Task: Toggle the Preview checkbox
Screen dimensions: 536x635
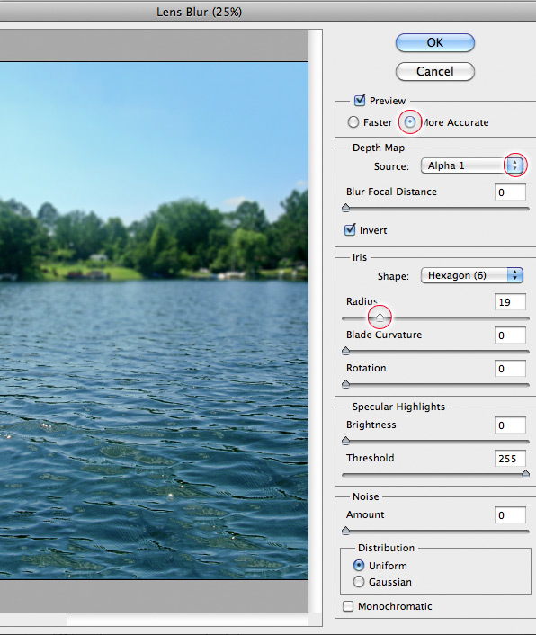Action: (360, 100)
